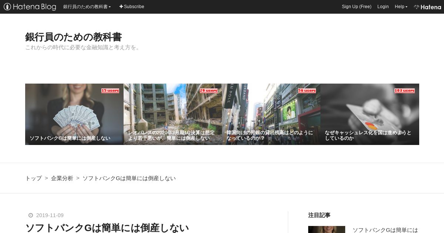Click the clock icon beside the date
This screenshot has width=444, height=233.
pyautogui.click(x=31, y=215)
